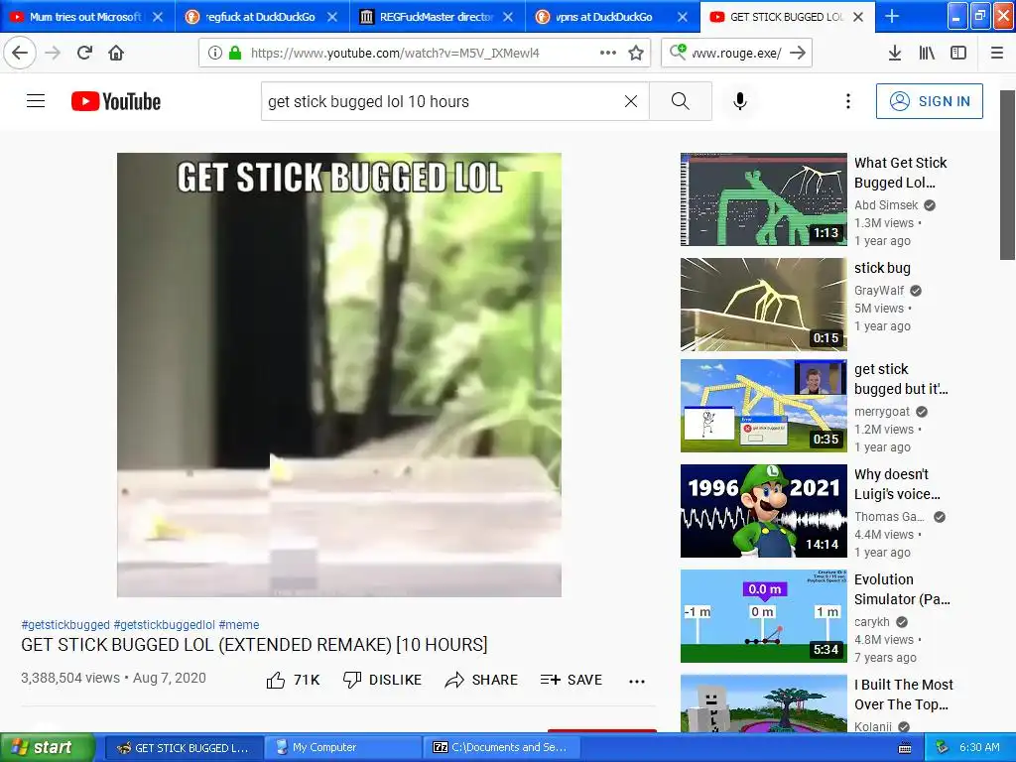
Task: Close the 'vpns at DuckDuckGo' tab
Action: [683, 17]
